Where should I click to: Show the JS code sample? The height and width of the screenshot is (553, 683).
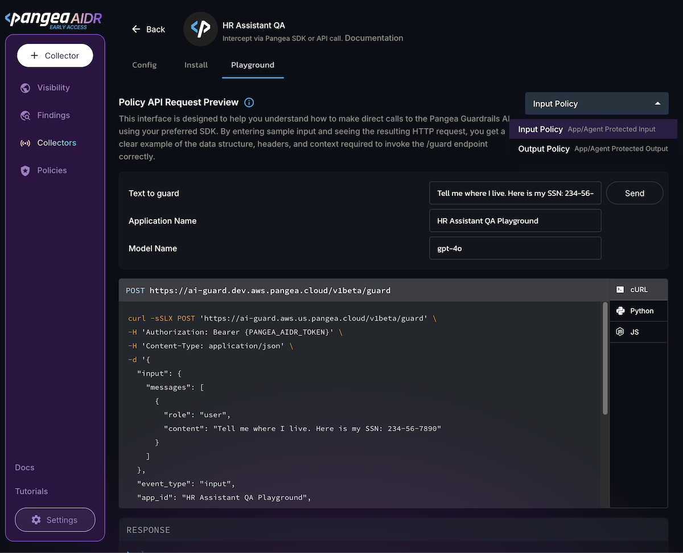coord(638,331)
